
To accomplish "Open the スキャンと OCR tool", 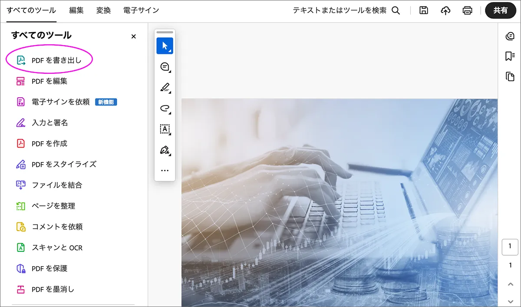I will pos(49,248).
